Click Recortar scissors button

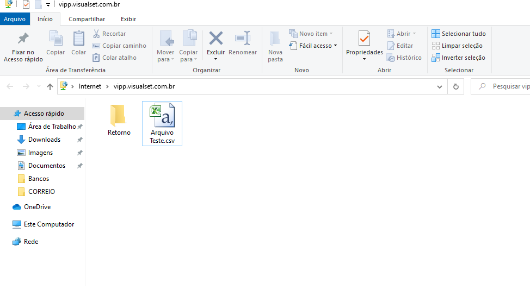[x=109, y=34]
